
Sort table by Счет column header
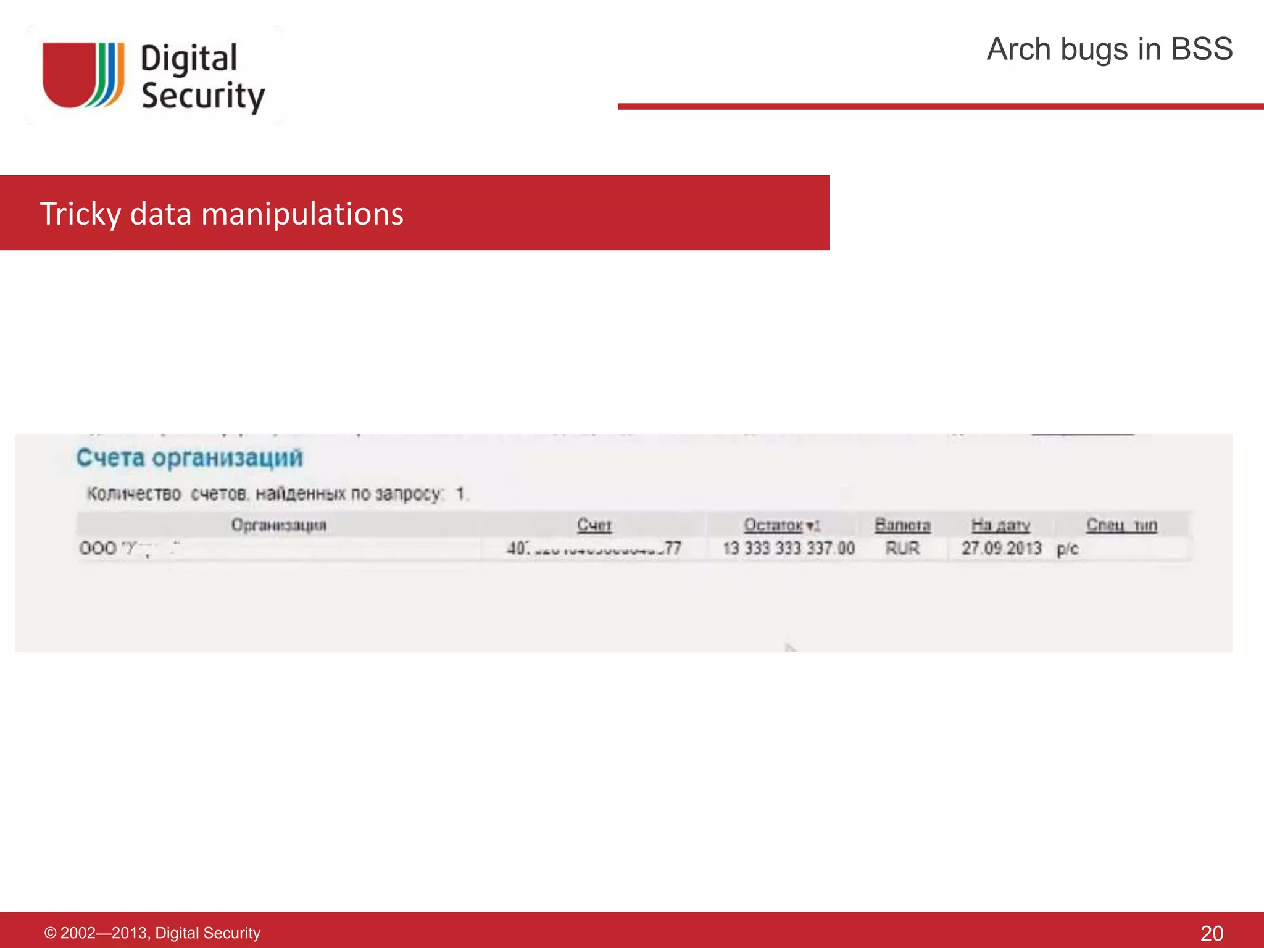594,525
